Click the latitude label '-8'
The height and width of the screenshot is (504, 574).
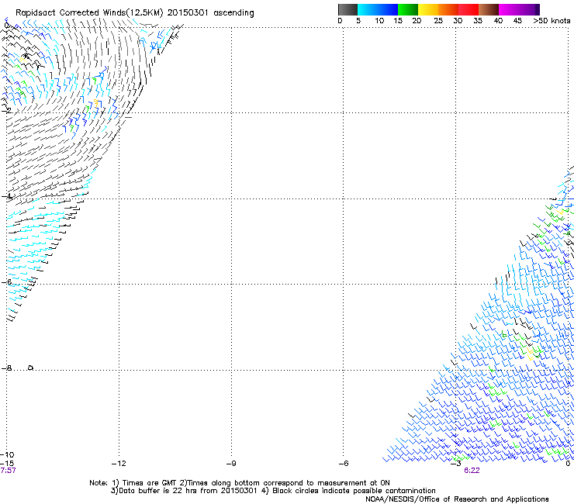(x=6, y=368)
